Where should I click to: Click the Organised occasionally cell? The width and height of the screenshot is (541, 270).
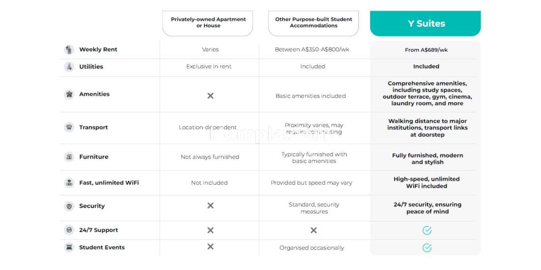(311, 248)
